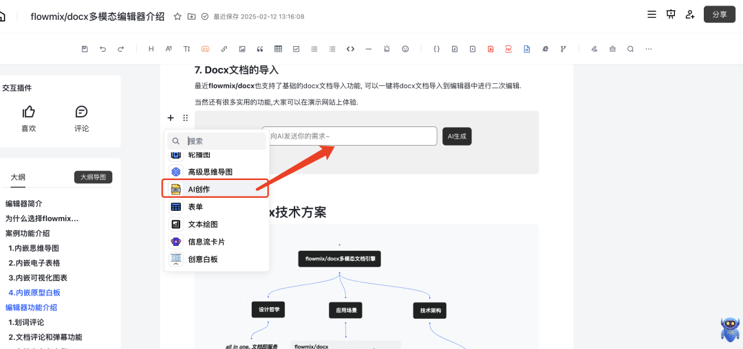Click the orange AI robot toolbar icon
This screenshot has width=743, height=349.
tap(205, 49)
